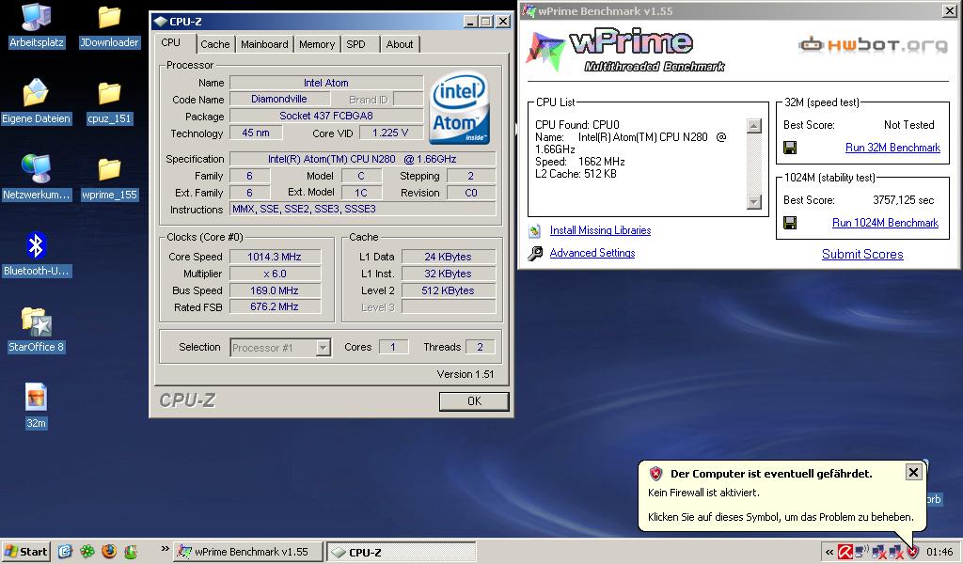
Task: Click CPU List scrollbar down arrow
Action: coord(753,201)
